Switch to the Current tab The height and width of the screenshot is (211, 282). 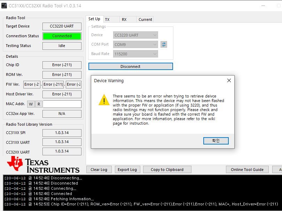click(x=145, y=19)
